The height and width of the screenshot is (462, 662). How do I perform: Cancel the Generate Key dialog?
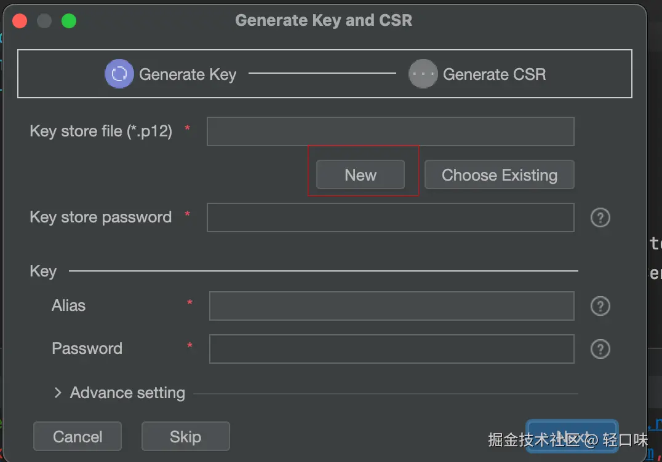pos(78,436)
